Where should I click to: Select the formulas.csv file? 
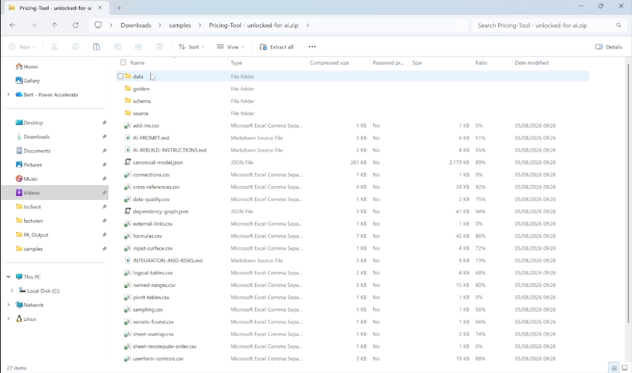coord(147,236)
